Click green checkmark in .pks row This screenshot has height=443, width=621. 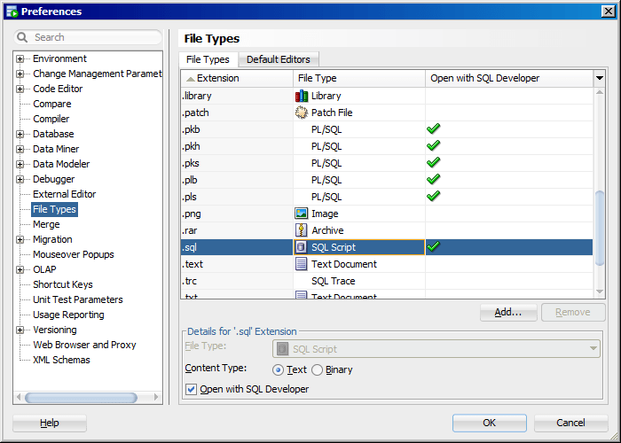[434, 162]
